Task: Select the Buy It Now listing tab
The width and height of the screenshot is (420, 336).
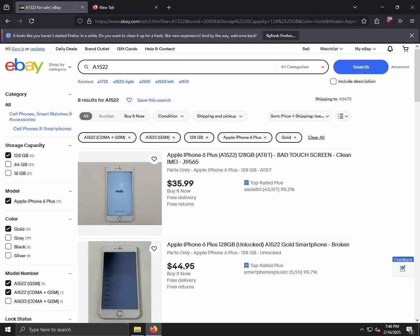Action: (x=134, y=116)
